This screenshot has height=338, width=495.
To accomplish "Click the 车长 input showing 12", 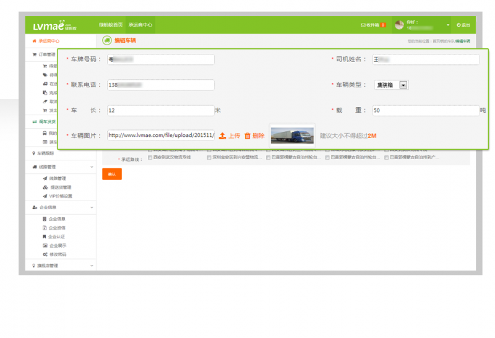I will (x=161, y=111).
